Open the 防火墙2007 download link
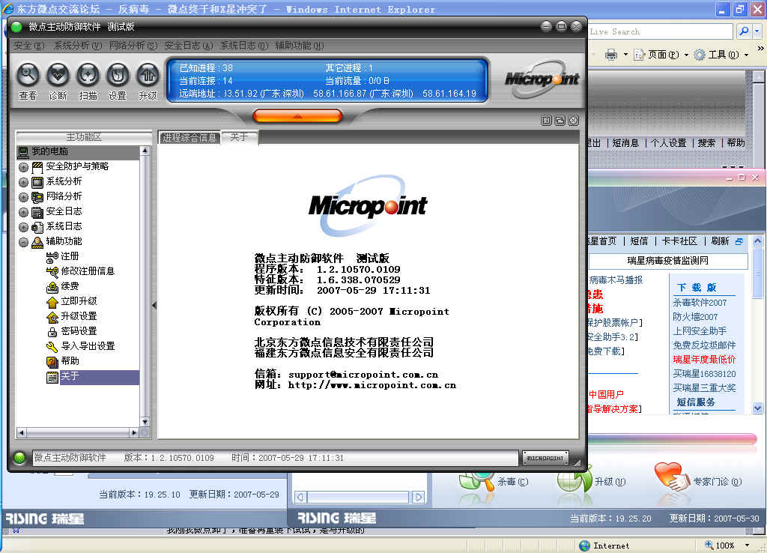Screen dimensions: 767x553 tap(695, 317)
